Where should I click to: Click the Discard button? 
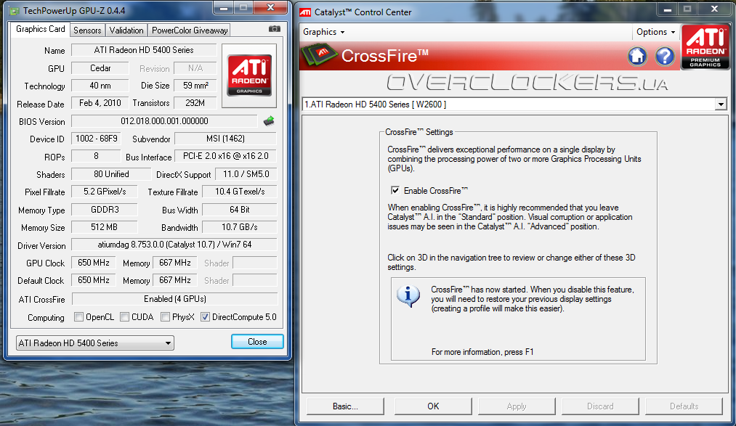[x=600, y=406]
